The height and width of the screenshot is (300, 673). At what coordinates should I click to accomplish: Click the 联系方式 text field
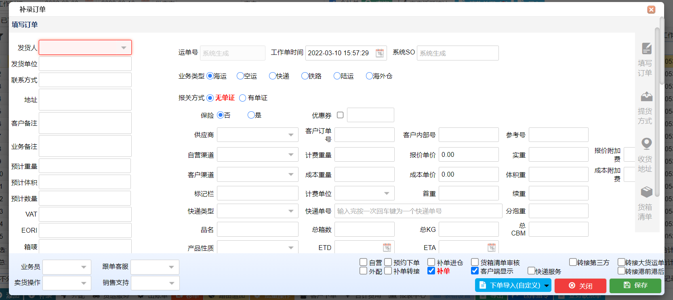tap(85, 80)
